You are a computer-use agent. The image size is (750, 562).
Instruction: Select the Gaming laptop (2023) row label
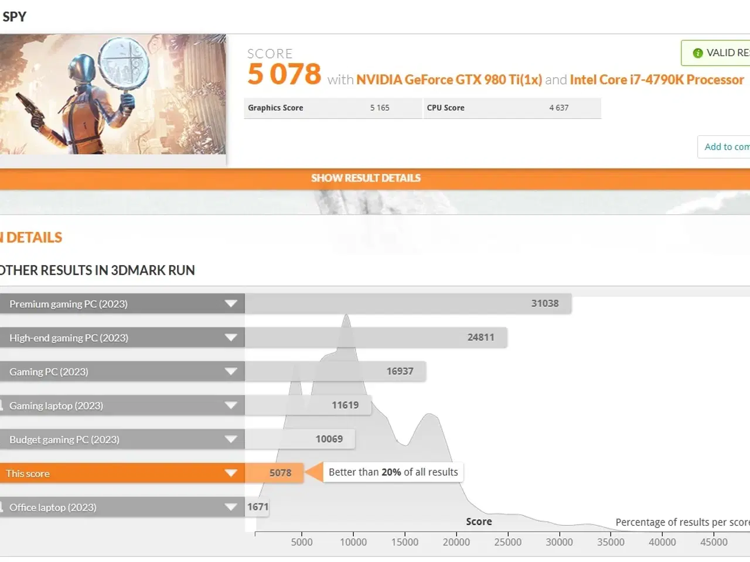56,406
